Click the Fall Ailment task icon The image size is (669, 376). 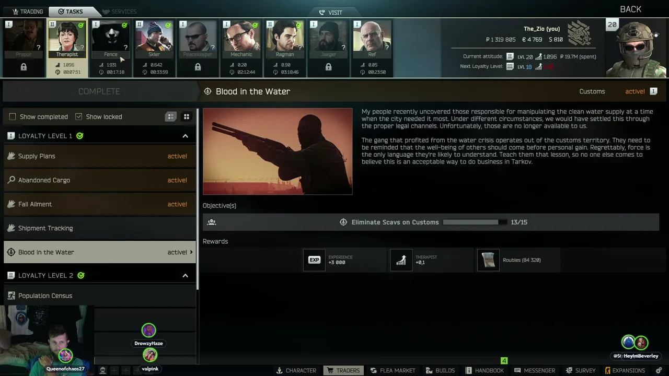[x=11, y=204]
